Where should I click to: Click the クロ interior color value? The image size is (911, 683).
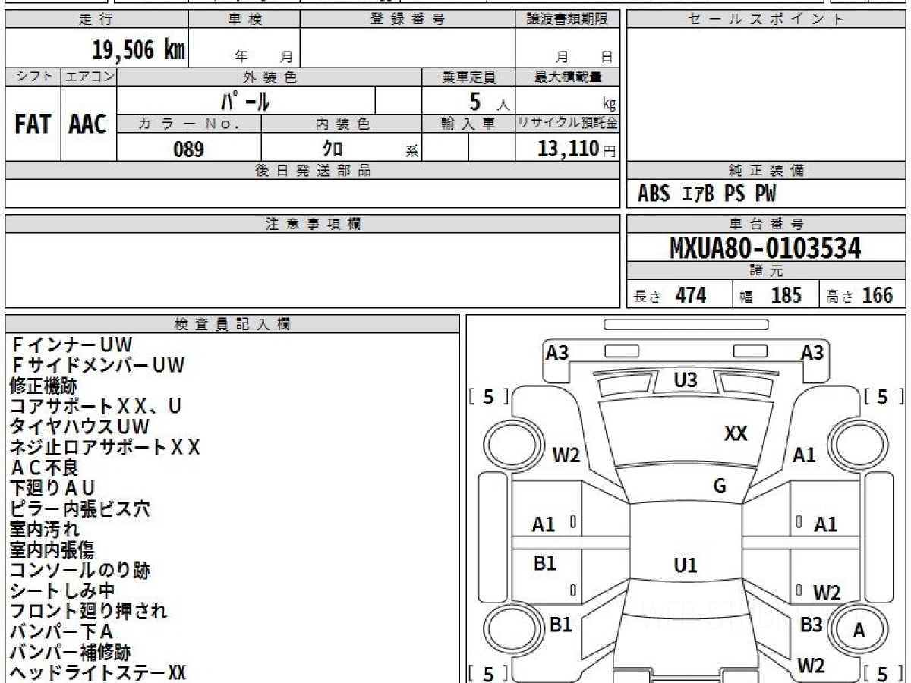coord(333,148)
